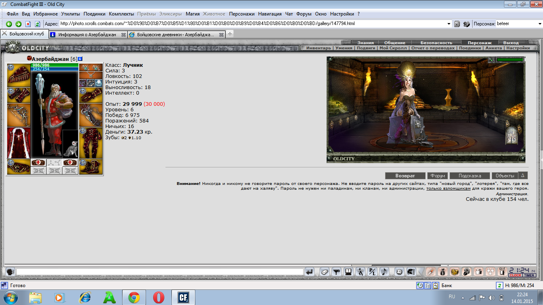Open the money bag info icon
Screen dimensions: 543x305
(x=443, y=272)
